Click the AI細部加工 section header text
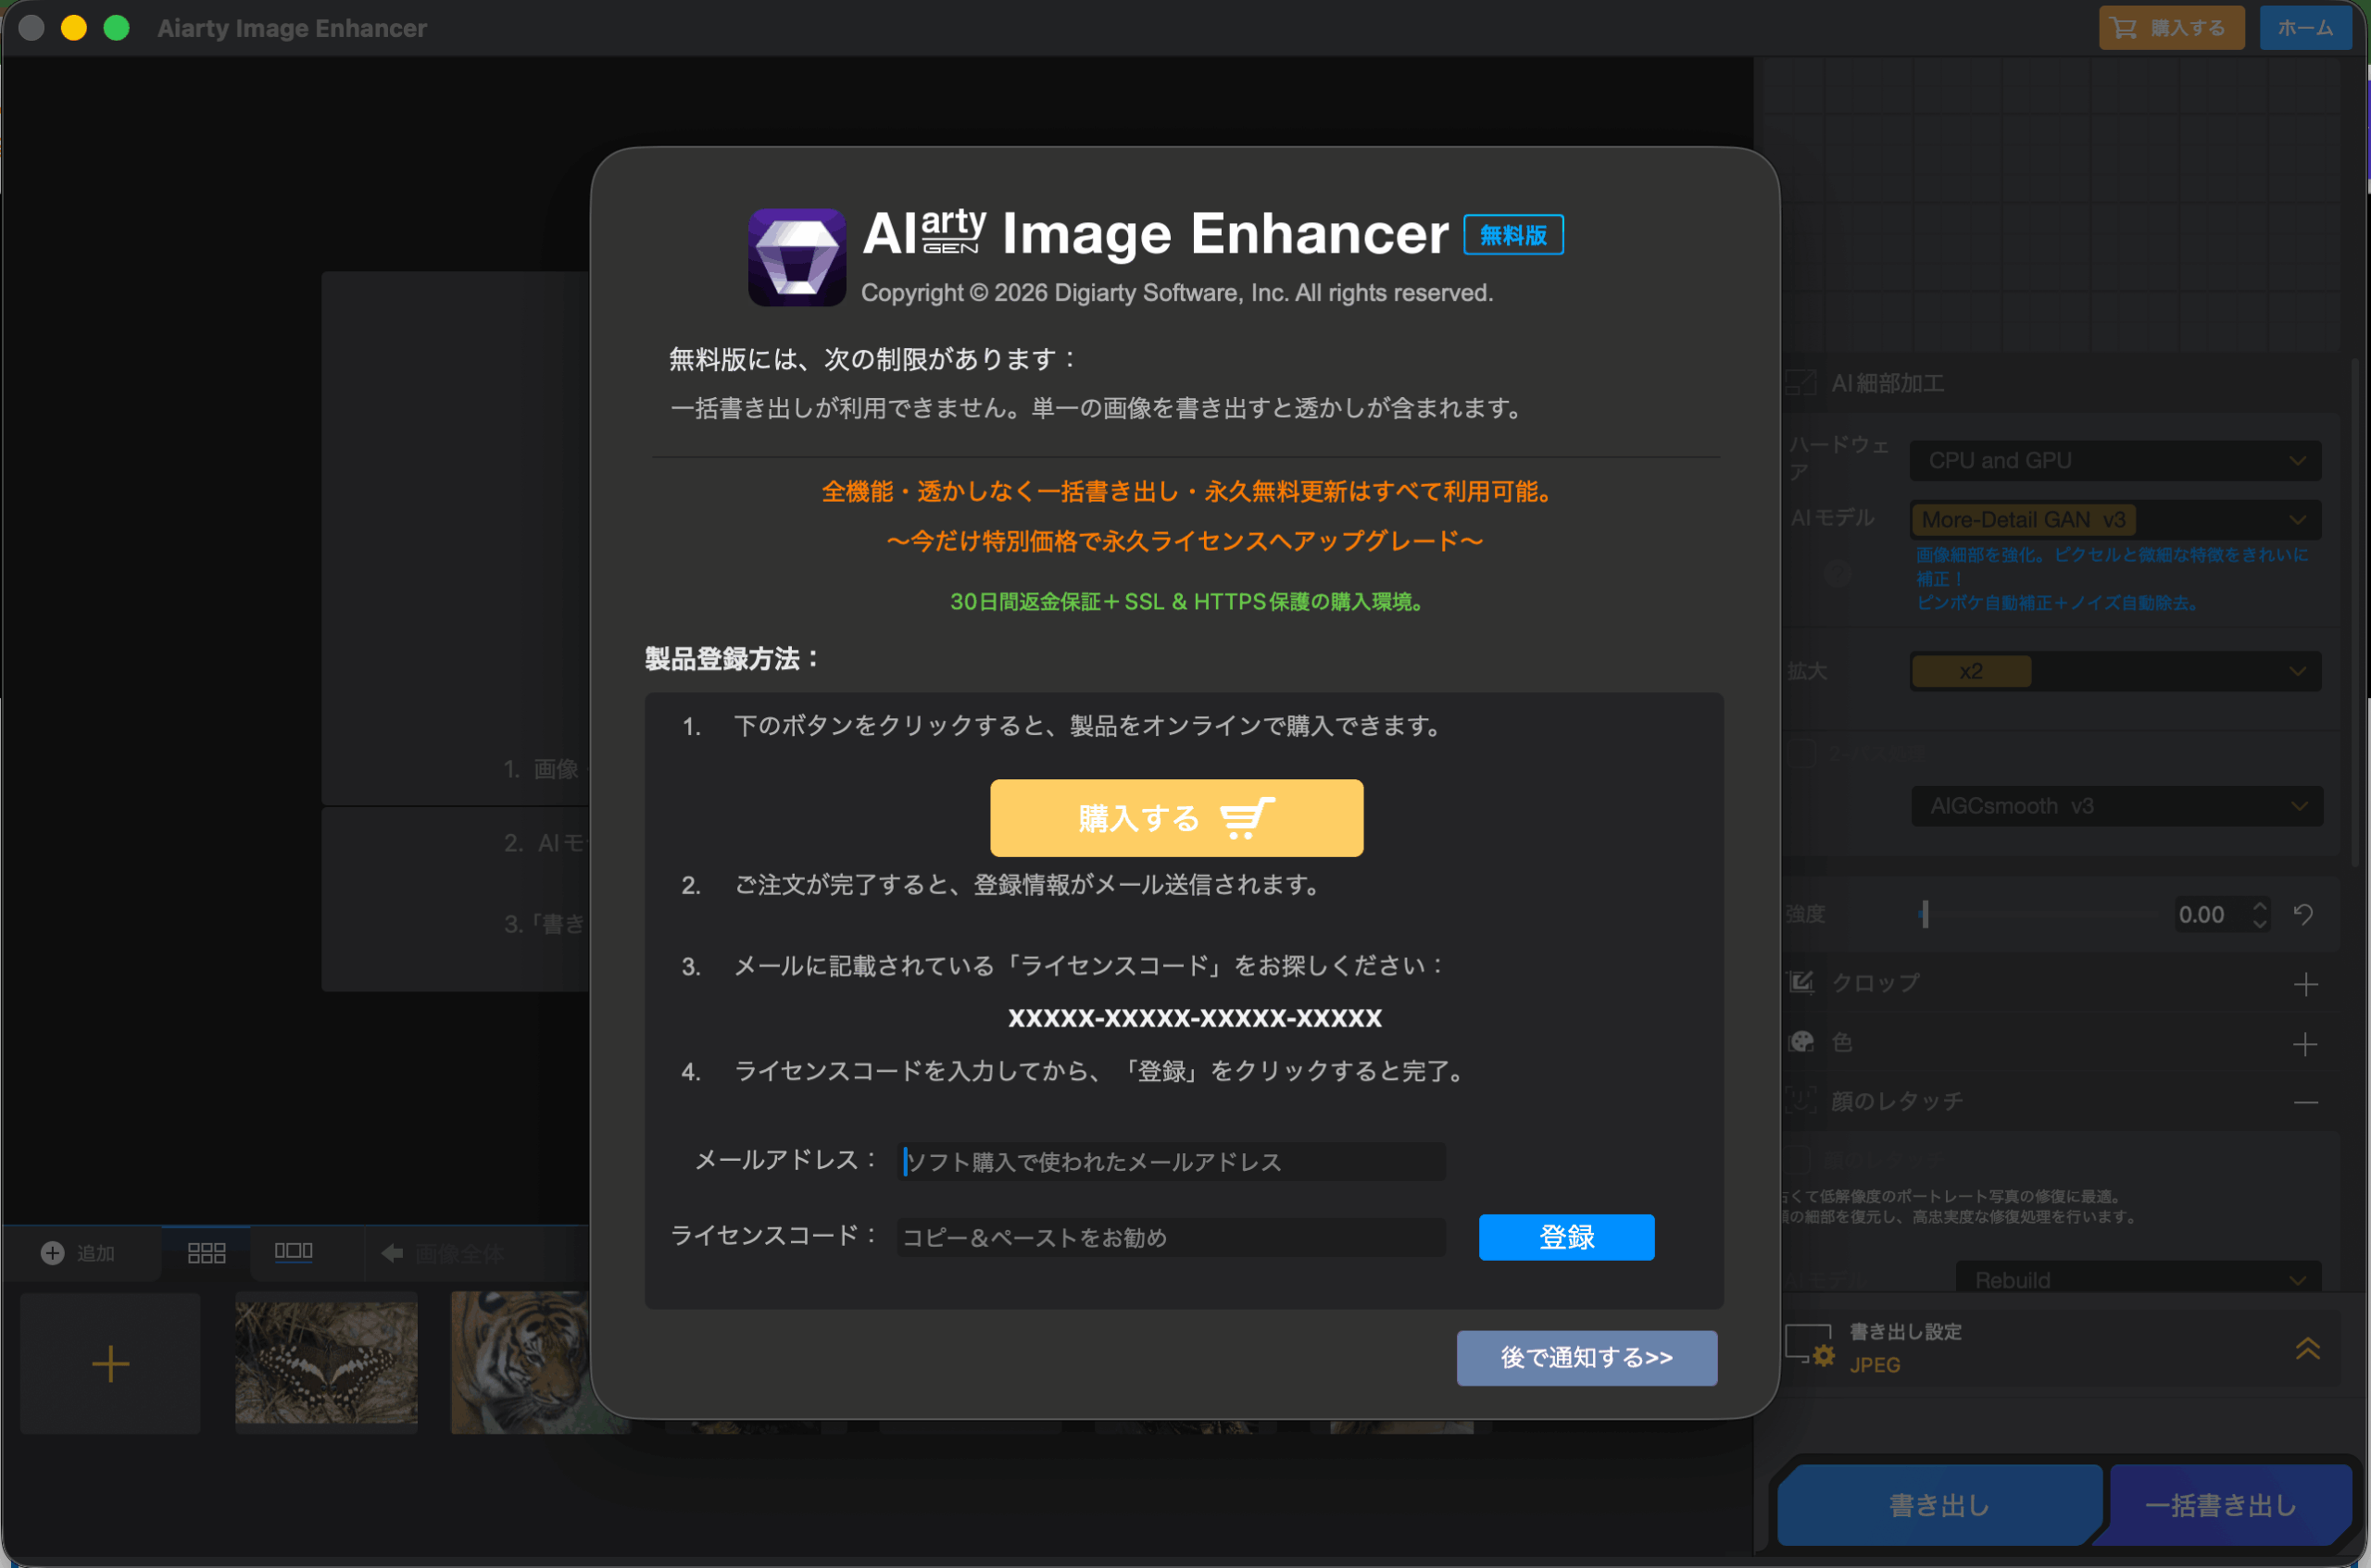The image size is (2371, 1568). [x=1887, y=383]
